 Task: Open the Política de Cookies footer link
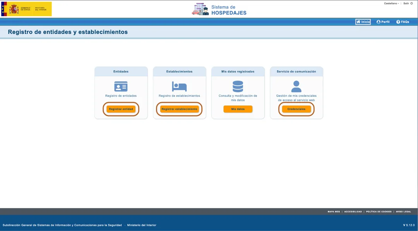(x=379, y=212)
